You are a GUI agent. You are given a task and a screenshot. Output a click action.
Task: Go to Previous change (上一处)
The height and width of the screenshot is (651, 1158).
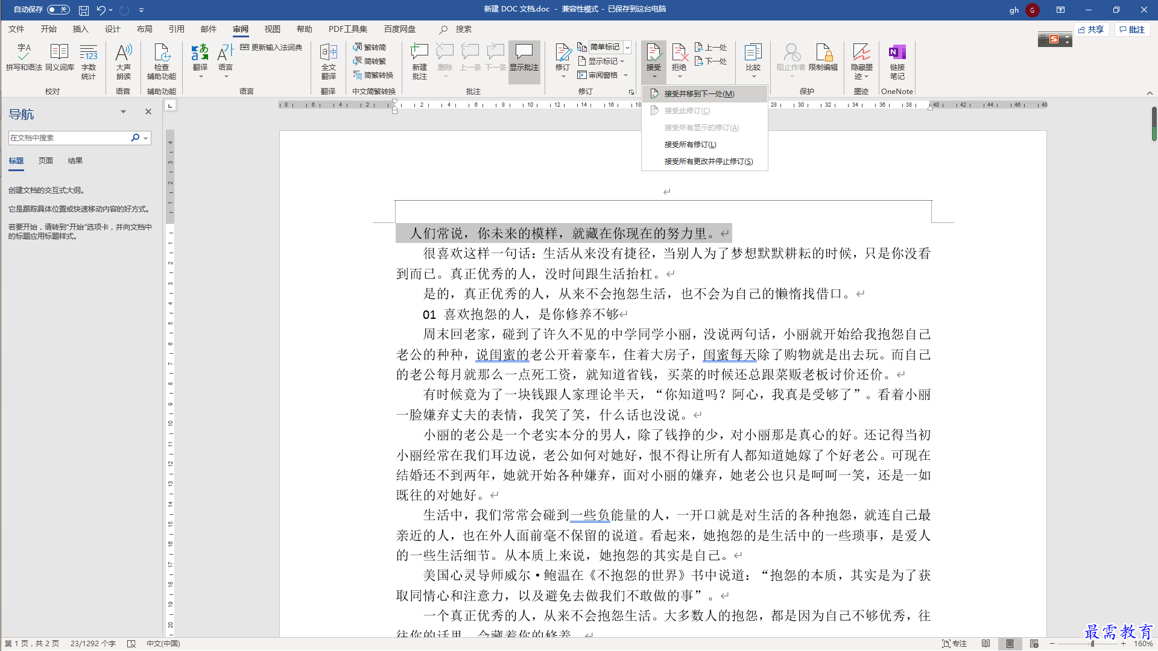point(711,47)
